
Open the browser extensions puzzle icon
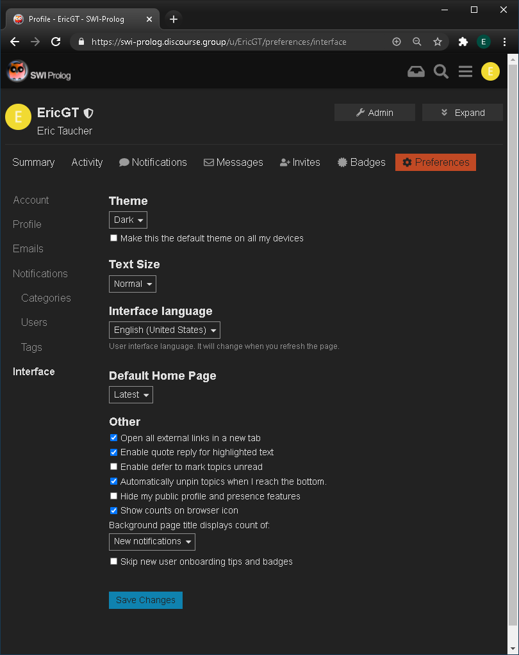point(463,42)
